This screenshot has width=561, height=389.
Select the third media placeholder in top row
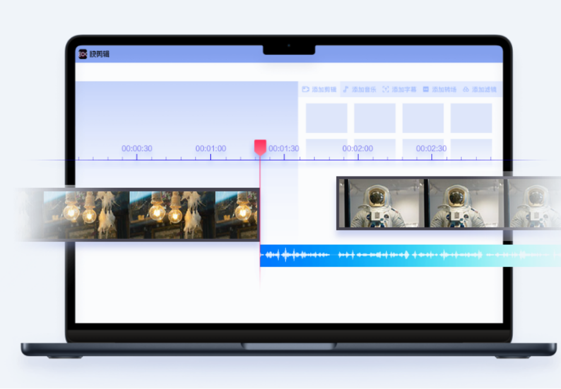(x=423, y=118)
